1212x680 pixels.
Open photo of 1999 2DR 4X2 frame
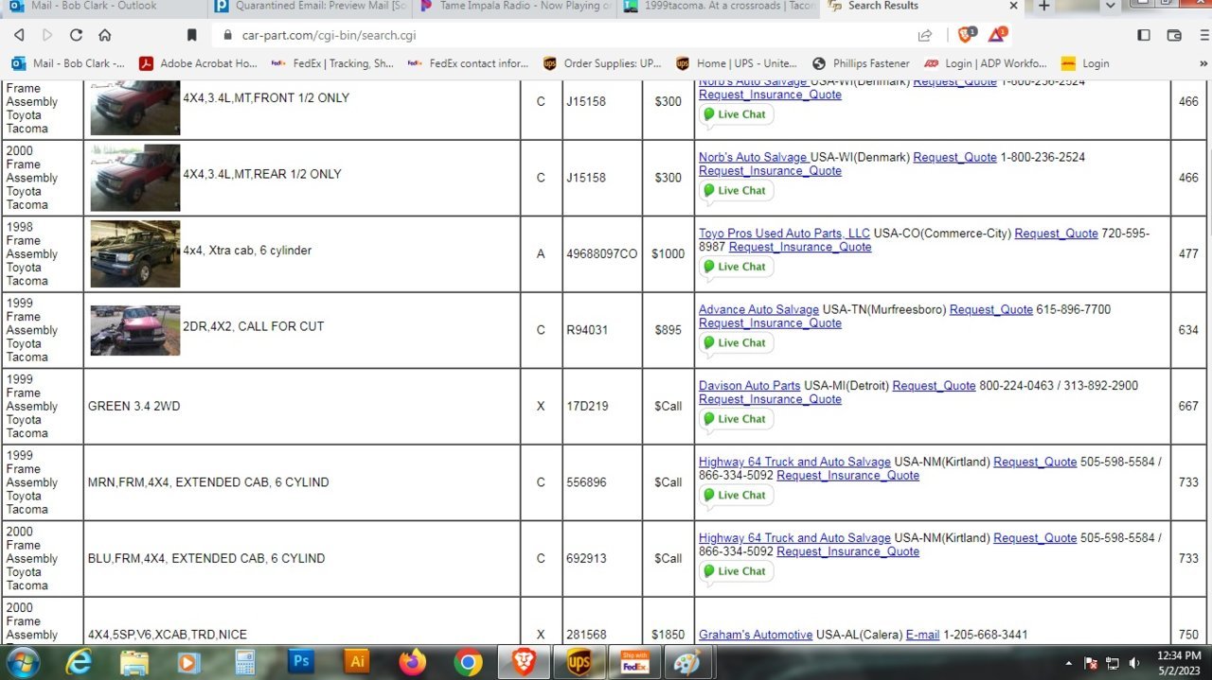coord(135,330)
